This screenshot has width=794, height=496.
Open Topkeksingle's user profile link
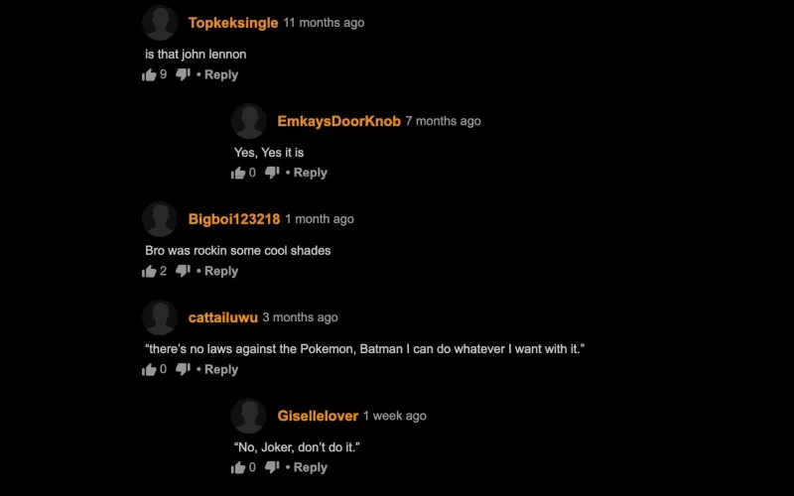coord(233,23)
